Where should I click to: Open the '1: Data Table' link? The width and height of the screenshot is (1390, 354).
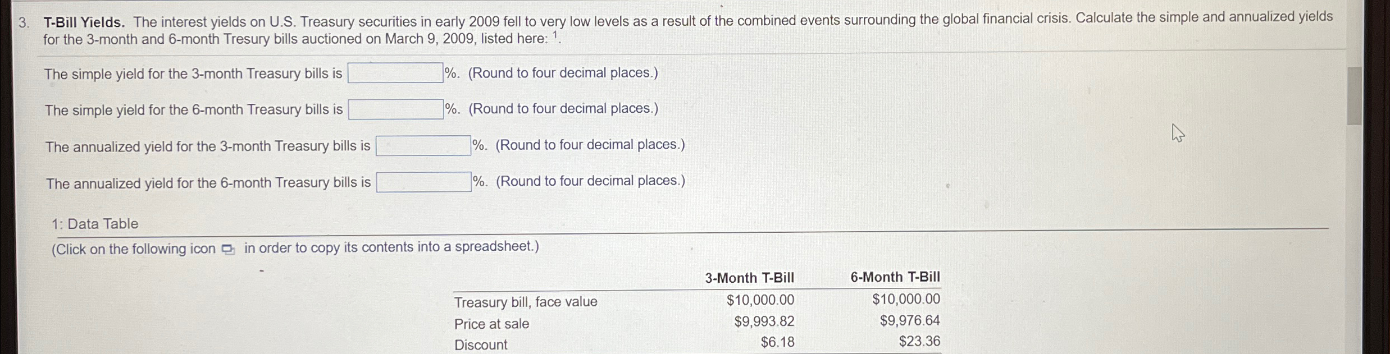(x=94, y=223)
